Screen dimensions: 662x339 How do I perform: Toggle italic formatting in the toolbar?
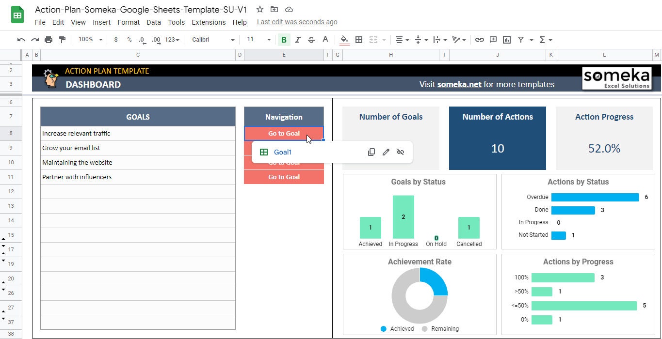297,40
